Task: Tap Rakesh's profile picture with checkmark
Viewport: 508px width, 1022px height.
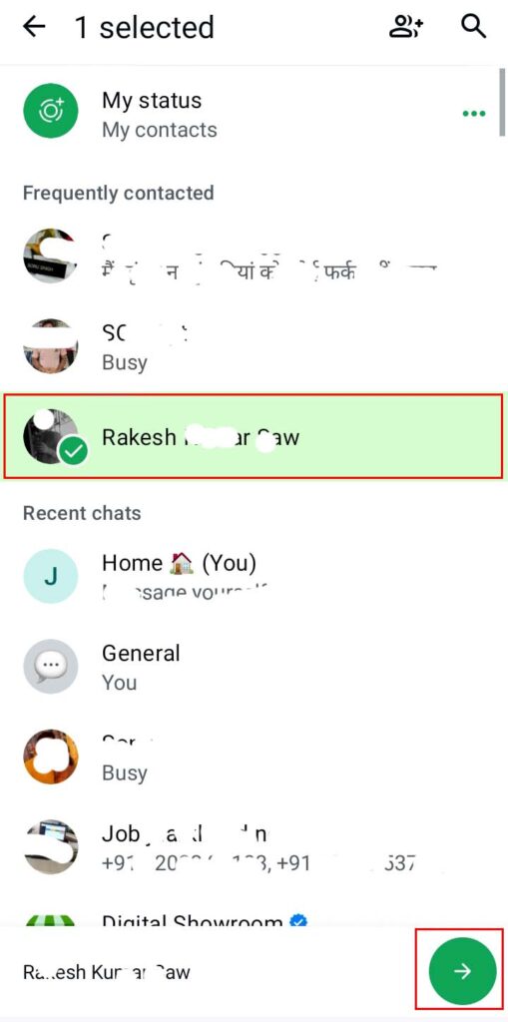Action: (x=51, y=436)
